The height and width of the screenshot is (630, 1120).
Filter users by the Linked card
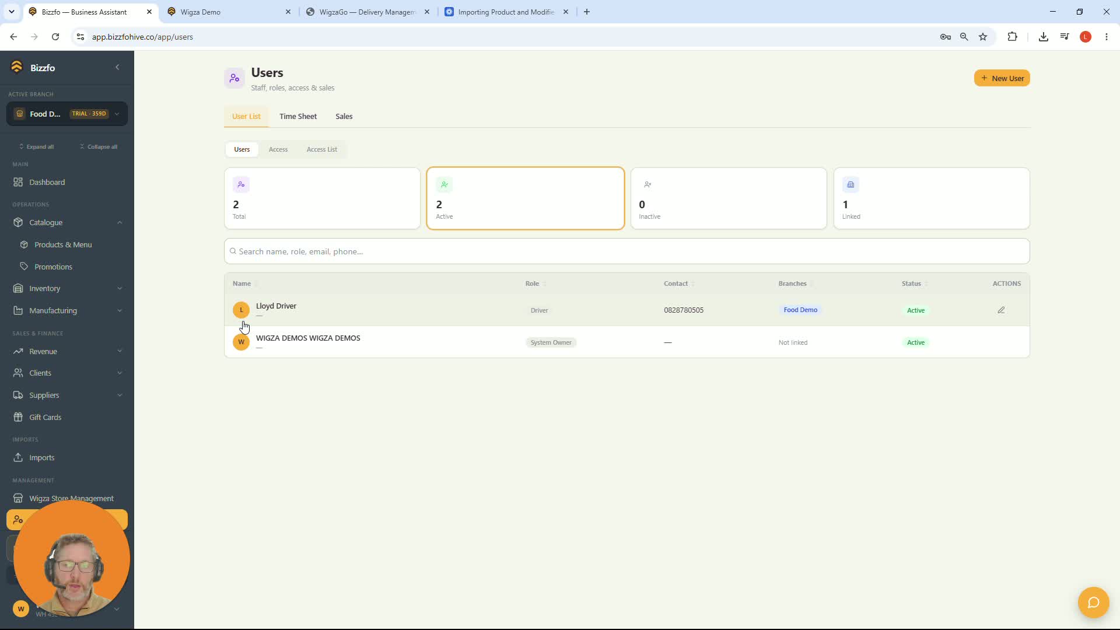pos(932,198)
